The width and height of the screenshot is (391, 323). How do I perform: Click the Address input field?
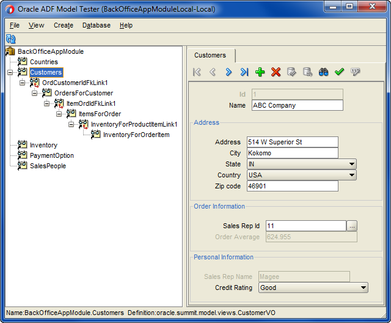click(x=293, y=142)
